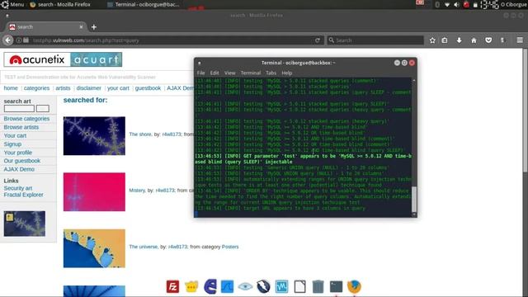The height and width of the screenshot is (297, 528).
Task: Open the Terminal View menu
Action: 229,73
